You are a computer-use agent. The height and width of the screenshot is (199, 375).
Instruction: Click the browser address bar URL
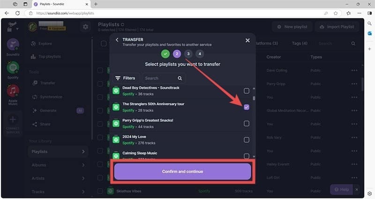65,13
